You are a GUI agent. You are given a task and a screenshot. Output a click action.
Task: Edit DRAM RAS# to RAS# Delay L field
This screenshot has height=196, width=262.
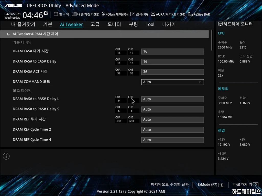point(172,99)
